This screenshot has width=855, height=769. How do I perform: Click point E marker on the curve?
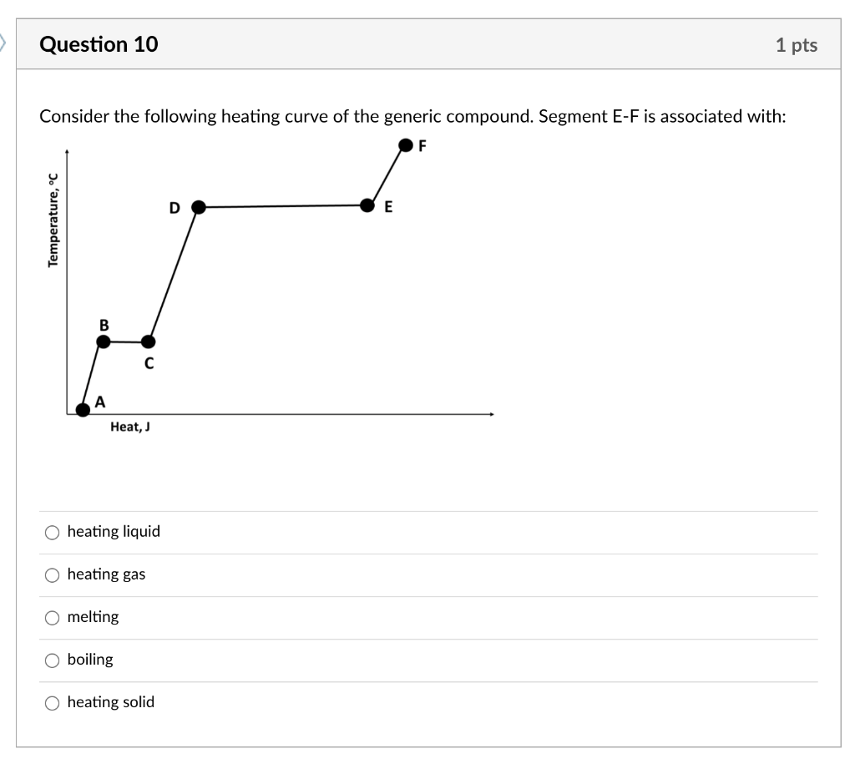click(368, 205)
